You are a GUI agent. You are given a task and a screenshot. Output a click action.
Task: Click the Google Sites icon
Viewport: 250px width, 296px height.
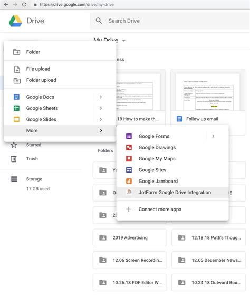[129, 170]
